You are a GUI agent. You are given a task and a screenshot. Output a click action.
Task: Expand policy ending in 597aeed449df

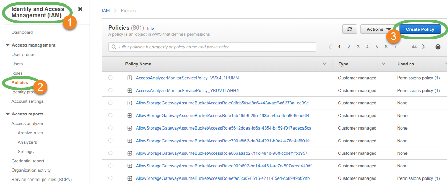click(x=130, y=166)
